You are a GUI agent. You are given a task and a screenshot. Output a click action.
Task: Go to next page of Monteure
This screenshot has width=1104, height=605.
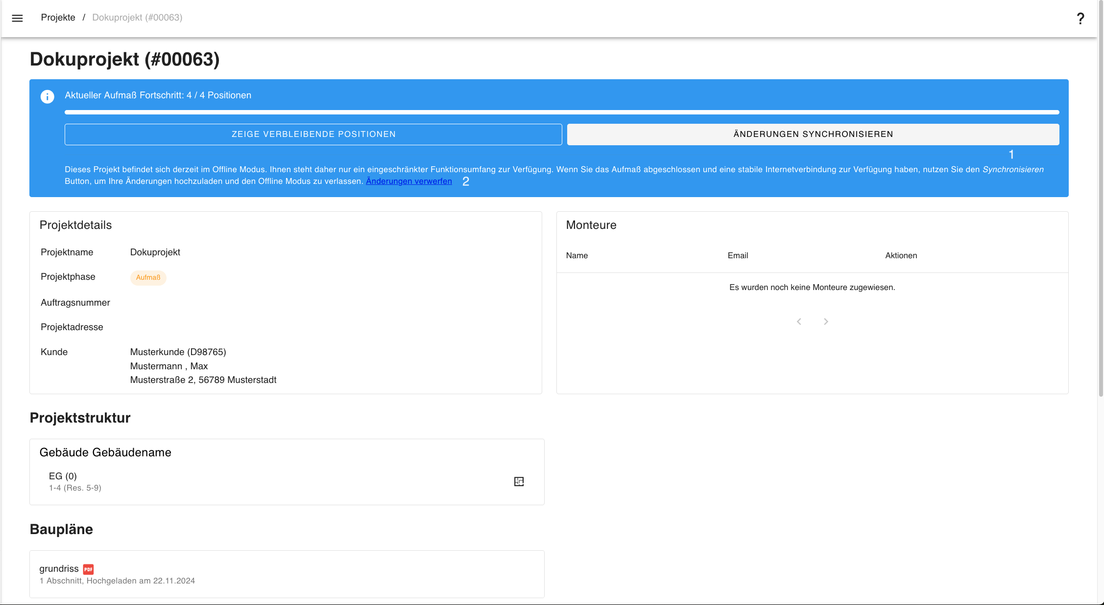(826, 321)
